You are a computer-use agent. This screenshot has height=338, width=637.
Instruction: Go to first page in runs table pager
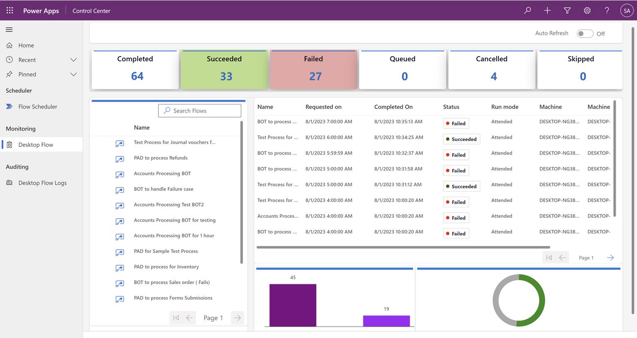point(549,258)
